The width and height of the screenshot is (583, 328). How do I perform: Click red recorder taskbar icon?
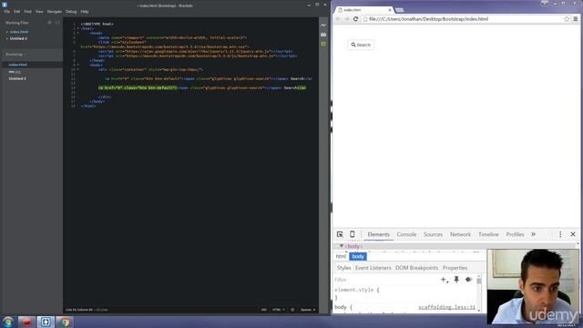(x=26, y=322)
